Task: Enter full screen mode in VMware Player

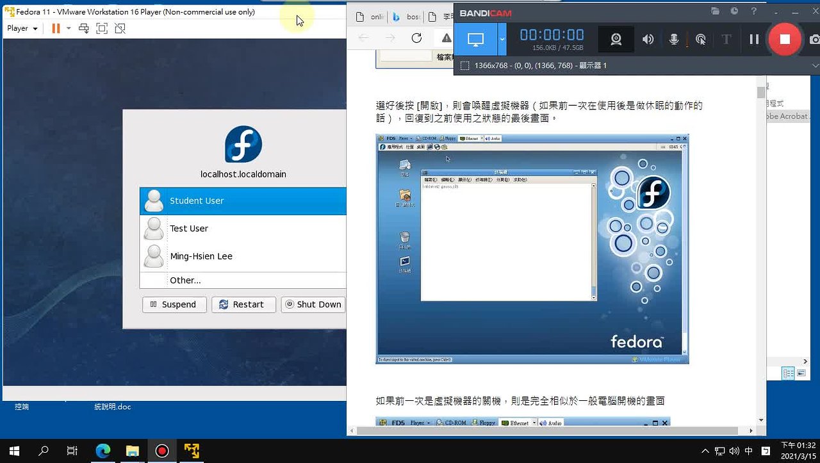Action: 102,28
